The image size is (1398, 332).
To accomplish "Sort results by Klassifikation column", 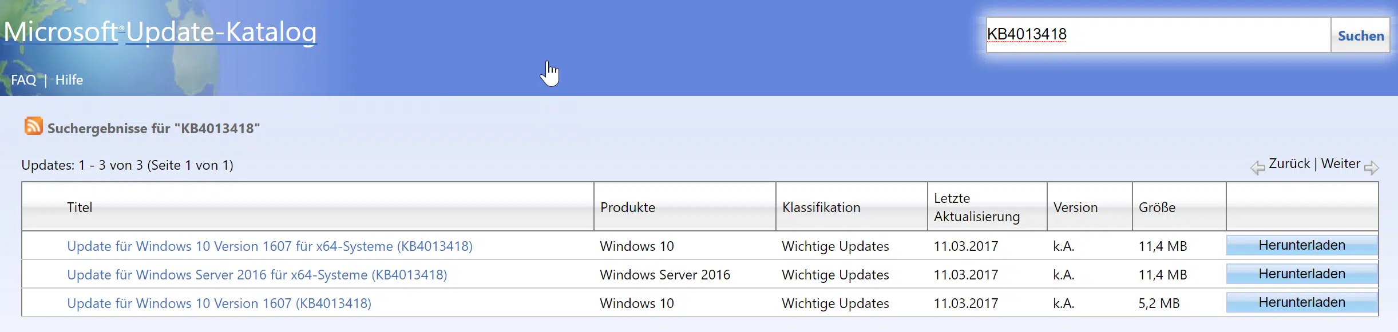I will tap(821, 207).
